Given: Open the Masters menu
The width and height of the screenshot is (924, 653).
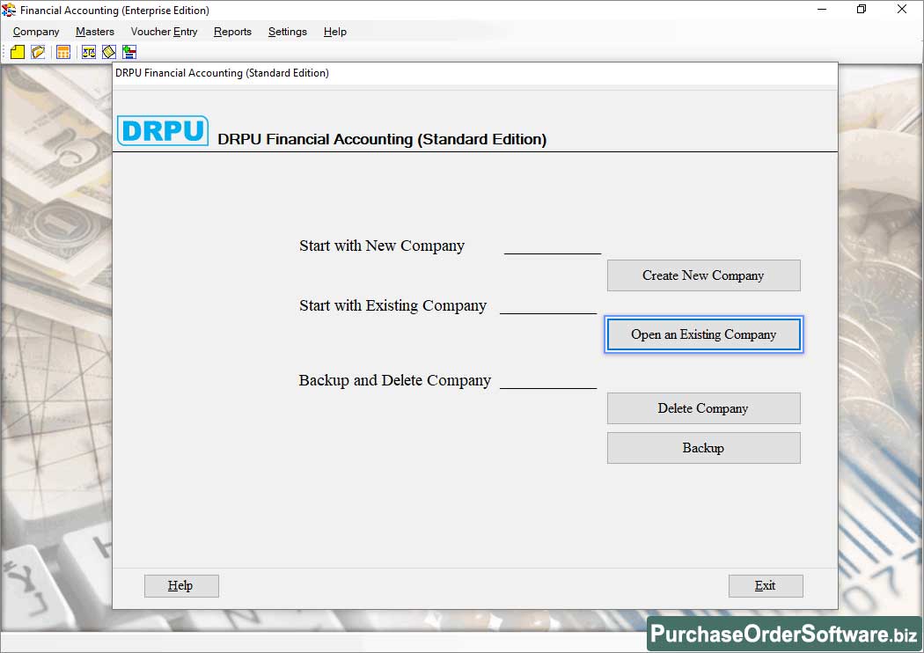Looking at the screenshot, I should (x=95, y=32).
